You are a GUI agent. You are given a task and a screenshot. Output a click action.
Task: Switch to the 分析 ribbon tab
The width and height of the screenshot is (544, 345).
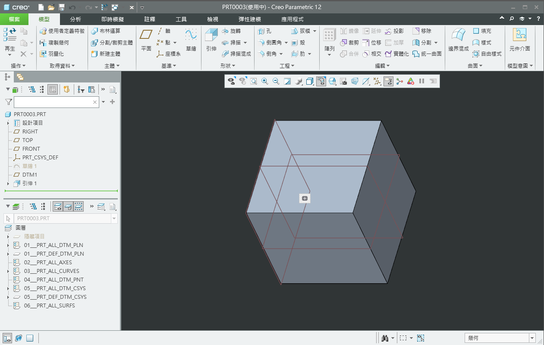point(75,19)
